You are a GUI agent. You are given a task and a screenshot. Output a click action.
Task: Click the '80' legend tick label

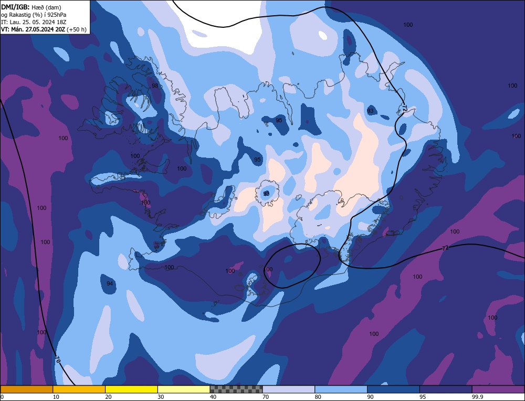tap(318, 397)
